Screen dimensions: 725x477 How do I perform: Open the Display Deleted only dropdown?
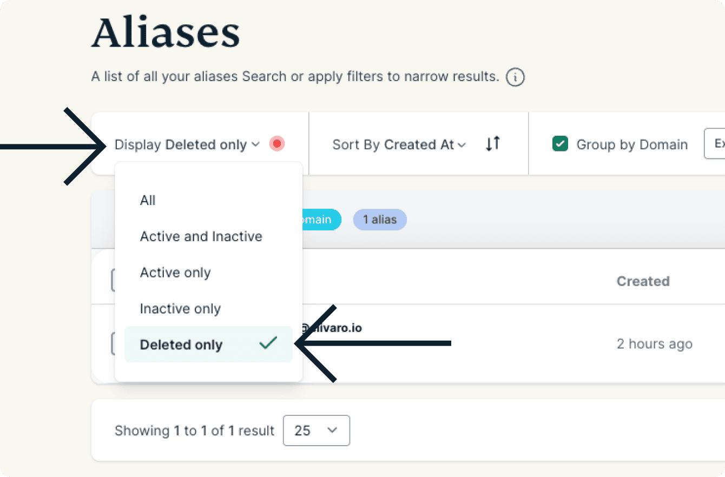187,144
